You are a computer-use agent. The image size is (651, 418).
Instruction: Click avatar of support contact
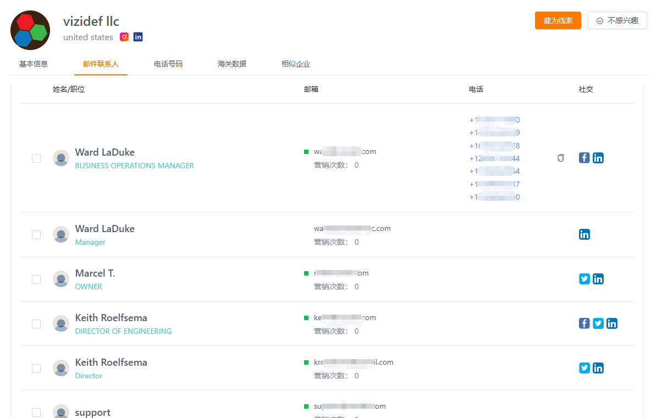61,411
